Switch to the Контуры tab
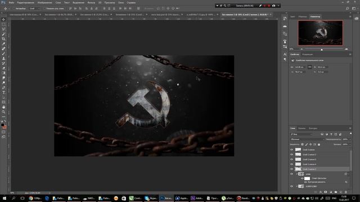The image size is (360, 202). point(313,128)
